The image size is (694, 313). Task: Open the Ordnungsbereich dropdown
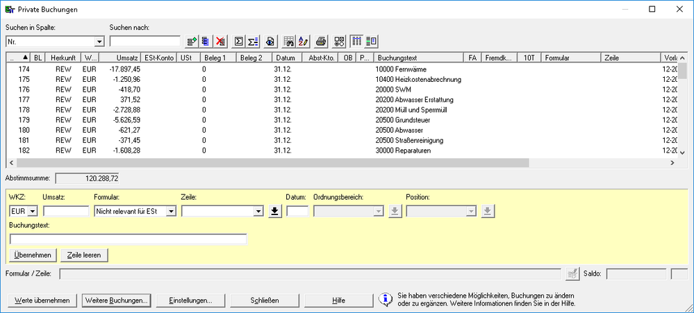[379, 211]
